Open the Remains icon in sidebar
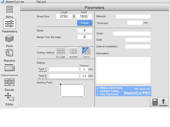 click(10, 53)
